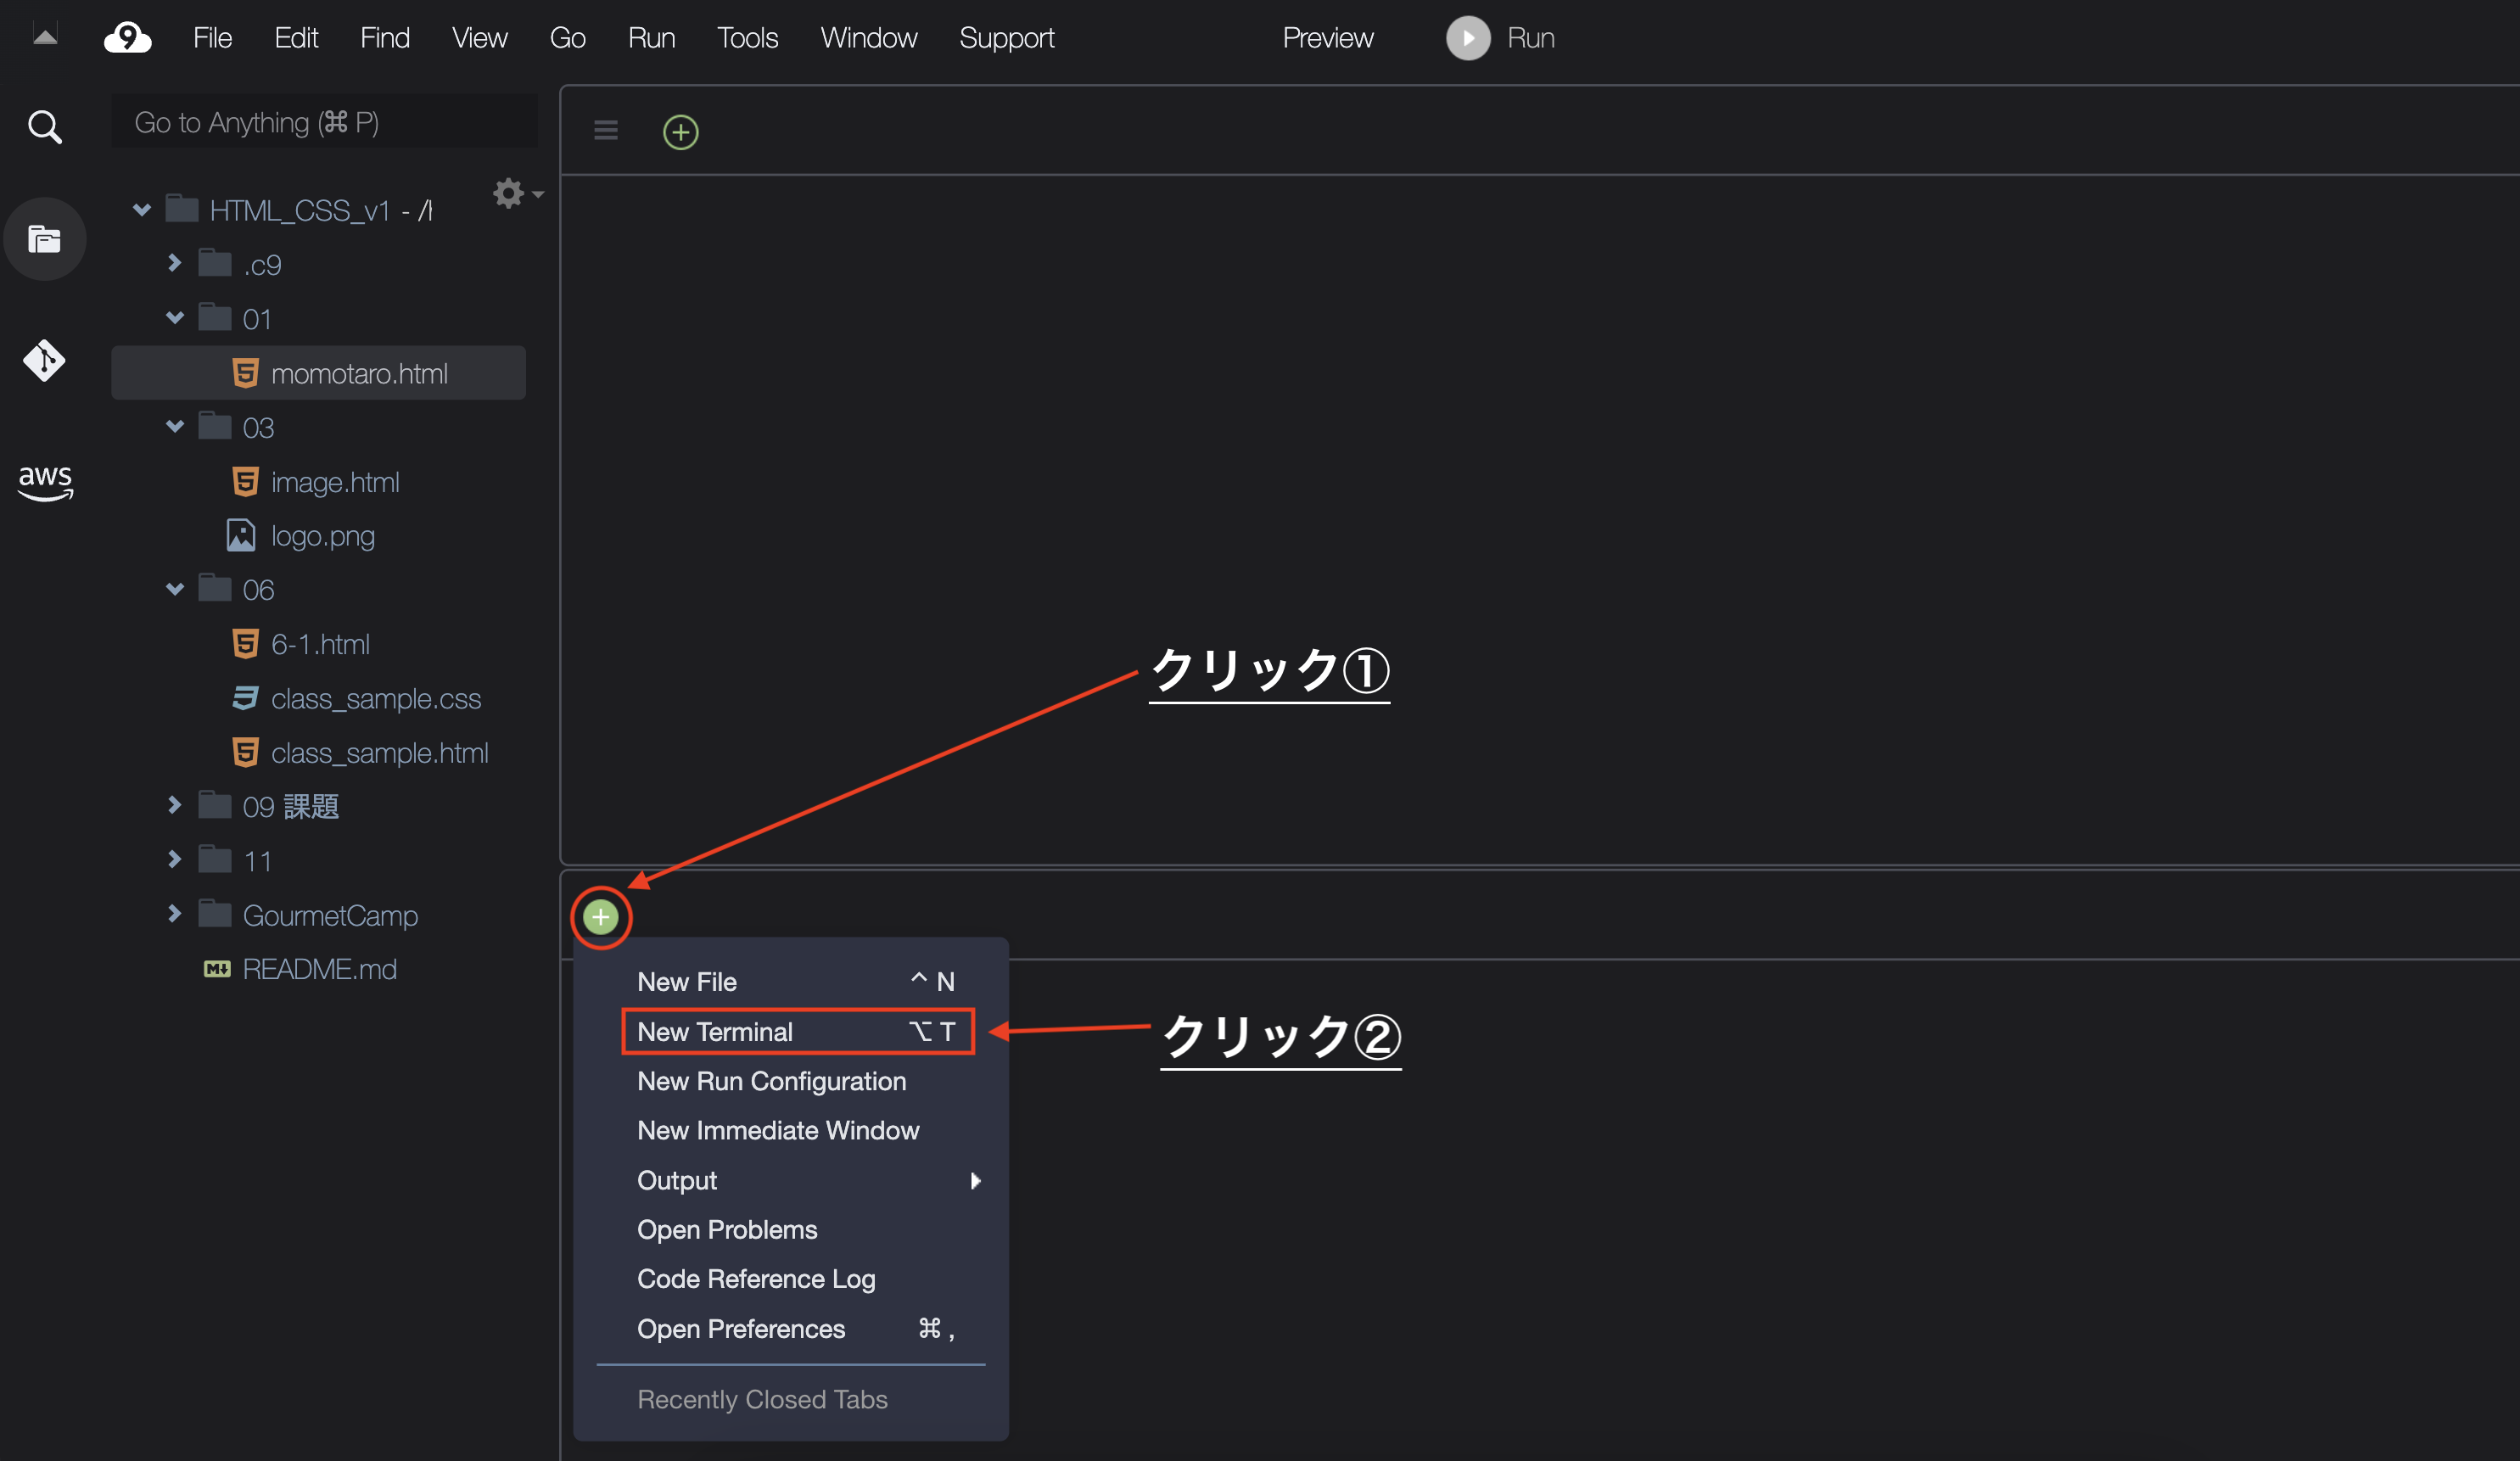Image resolution: width=2520 pixels, height=1461 pixels.
Task: Click the Go to Anything search field
Action: tap(325, 122)
